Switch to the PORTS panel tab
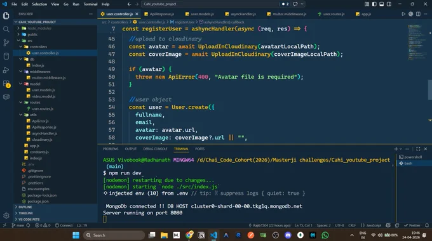The width and height of the screenshot is (432, 241). tap(199, 149)
